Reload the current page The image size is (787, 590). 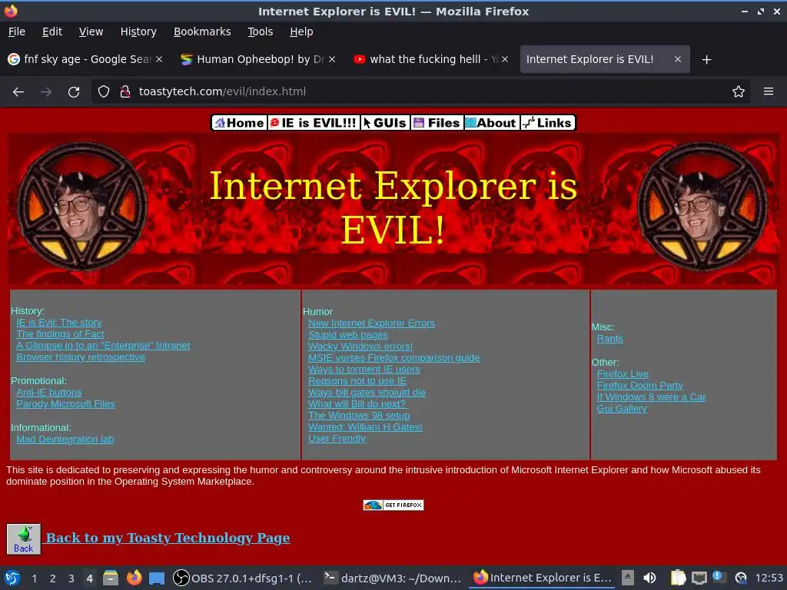click(74, 92)
